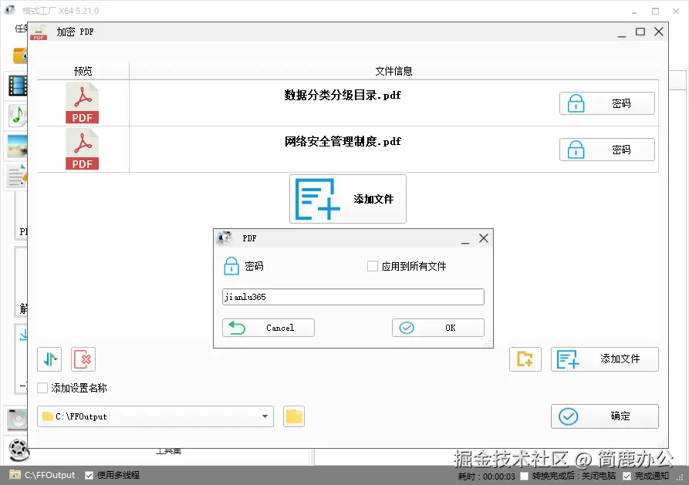Select the PDF thumbnail for 网络安全管理制度.pdf
Viewport: 689px width, 485px height.
(82, 150)
